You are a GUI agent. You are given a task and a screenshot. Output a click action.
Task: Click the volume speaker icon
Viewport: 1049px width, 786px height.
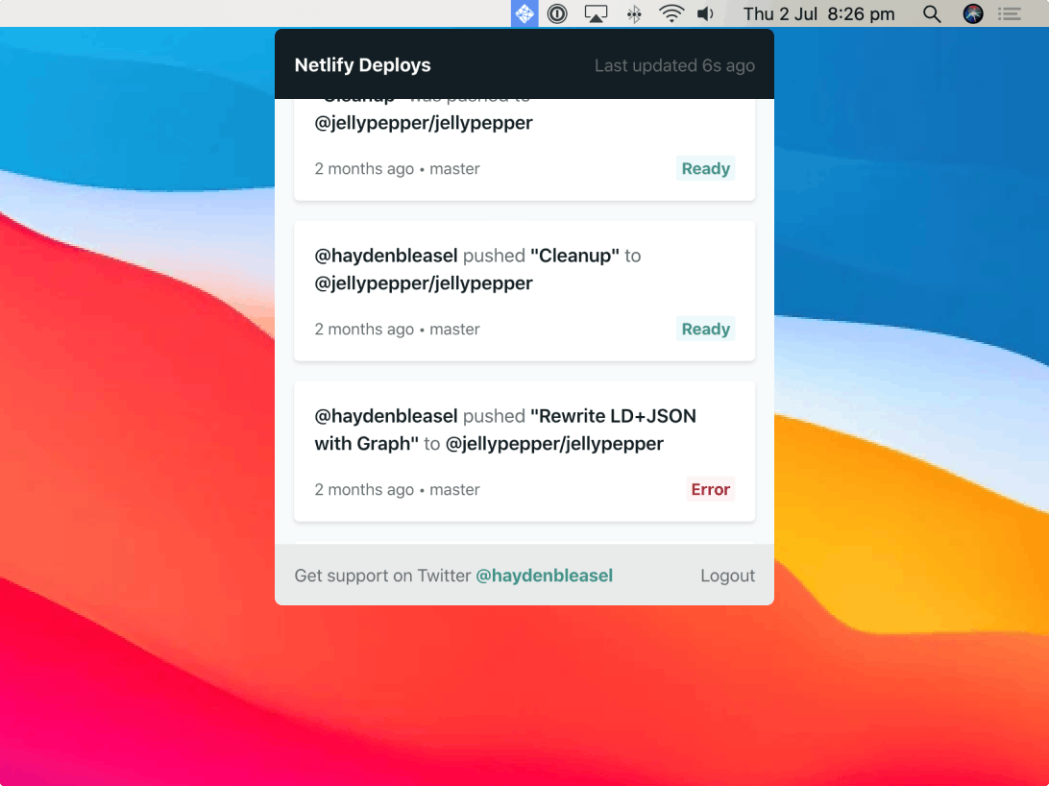(706, 13)
